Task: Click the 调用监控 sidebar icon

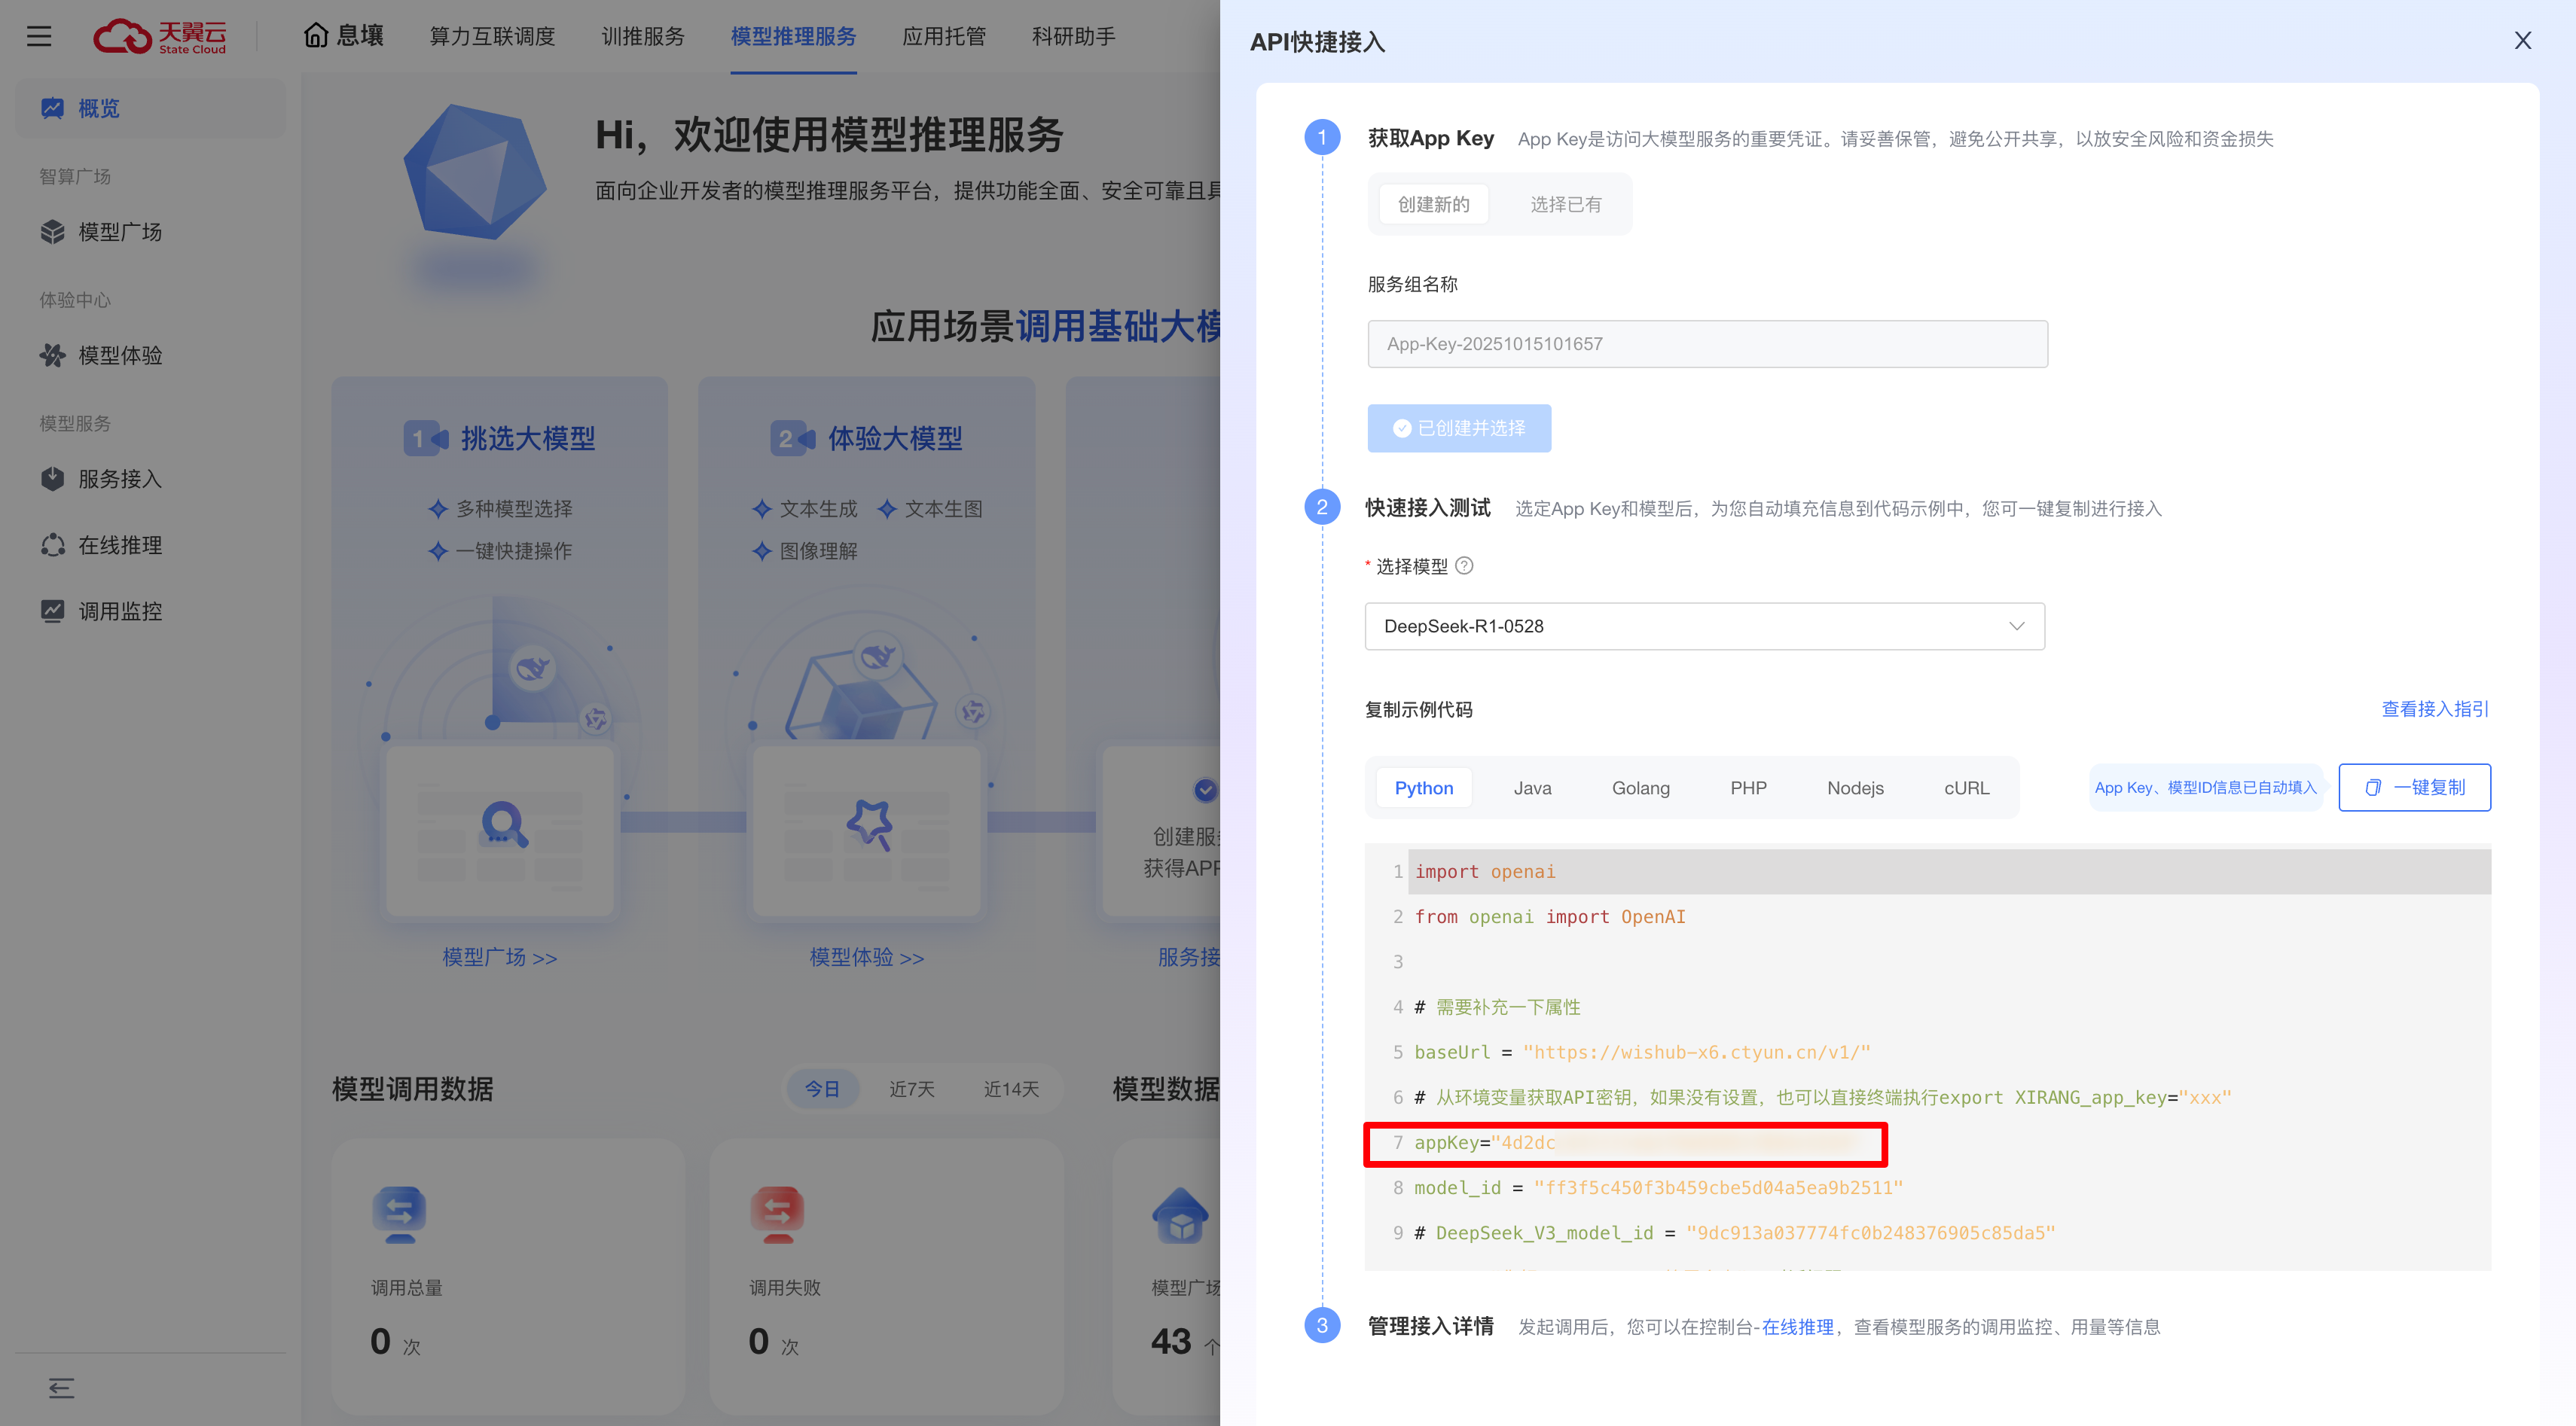Action: click(x=53, y=611)
